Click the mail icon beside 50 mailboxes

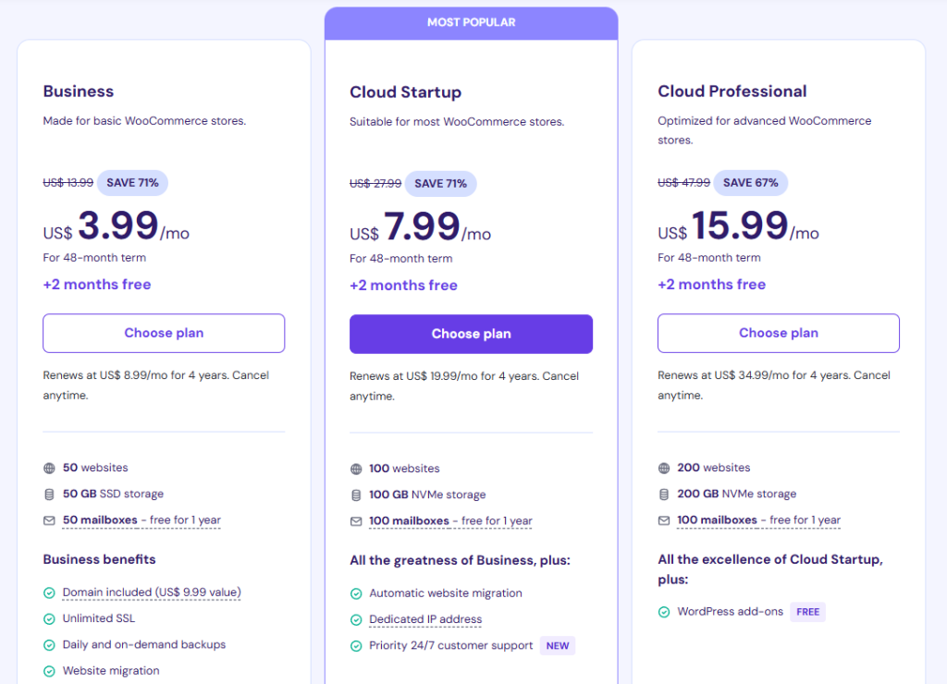pos(50,520)
